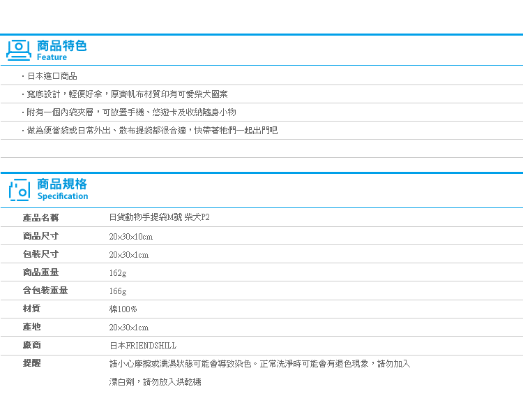Click the Specification section icon
The image size is (523, 403).
click(20, 190)
